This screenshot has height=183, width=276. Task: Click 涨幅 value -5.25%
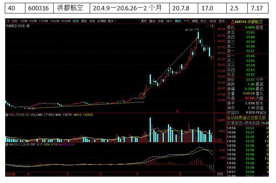pos(249,89)
